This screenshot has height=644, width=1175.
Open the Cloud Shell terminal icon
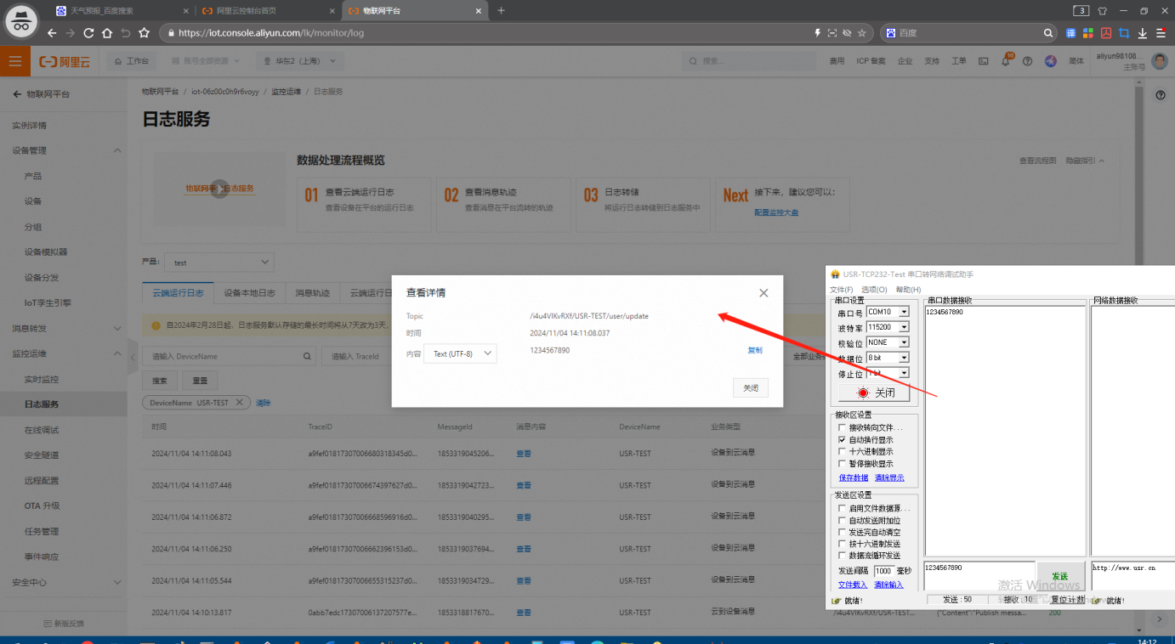click(x=984, y=61)
